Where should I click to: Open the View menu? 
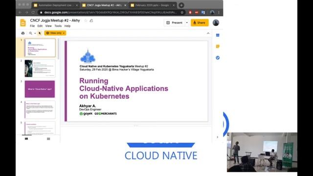click(48, 26)
